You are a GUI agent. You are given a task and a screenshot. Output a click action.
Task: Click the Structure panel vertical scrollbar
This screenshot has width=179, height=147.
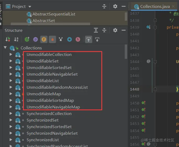pyautogui.click(x=126, y=52)
